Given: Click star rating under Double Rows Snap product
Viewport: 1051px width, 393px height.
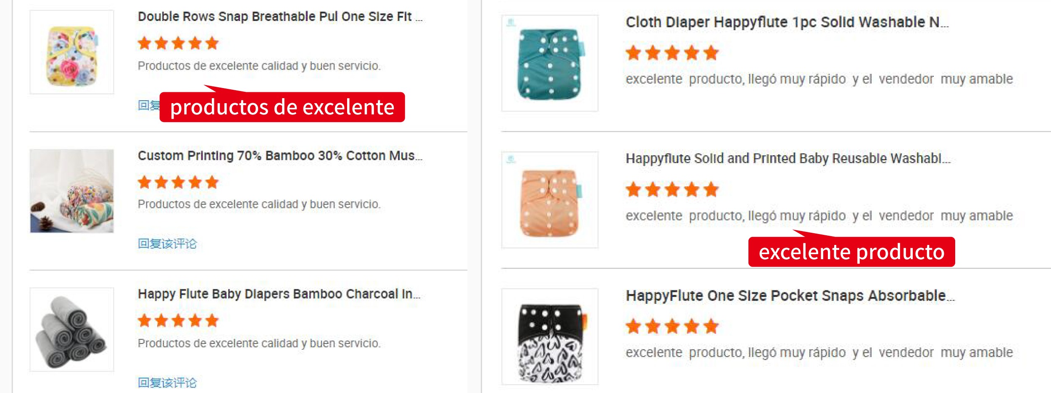Looking at the screenshot, I should (x=178, y=43).
